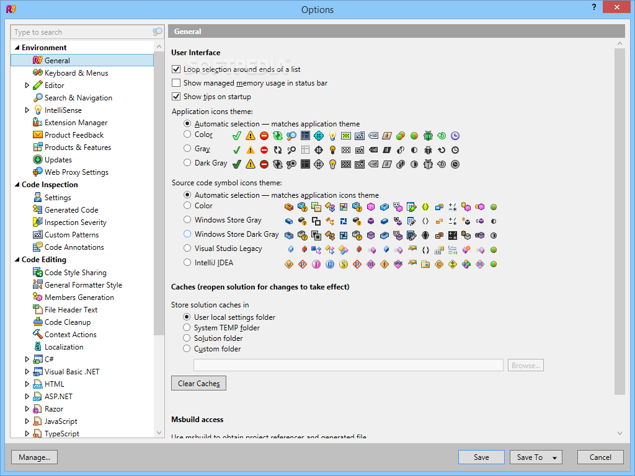
Task: Click the Product Feedback envelope icon
Action: point(38,134)
